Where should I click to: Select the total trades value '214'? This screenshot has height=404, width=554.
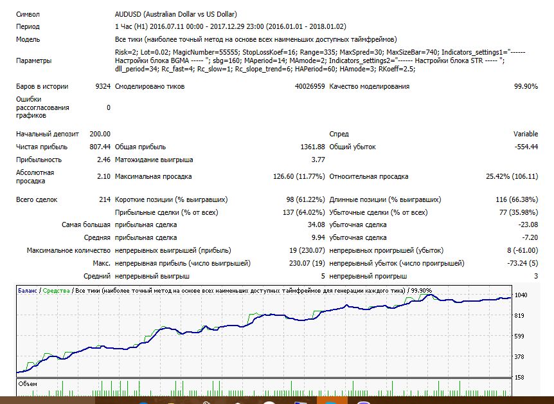click(105, 199)
